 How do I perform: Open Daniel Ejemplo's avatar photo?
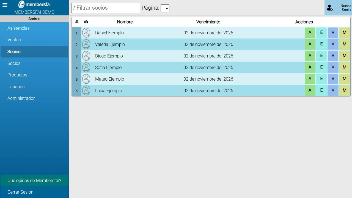[x=86, y=33]
